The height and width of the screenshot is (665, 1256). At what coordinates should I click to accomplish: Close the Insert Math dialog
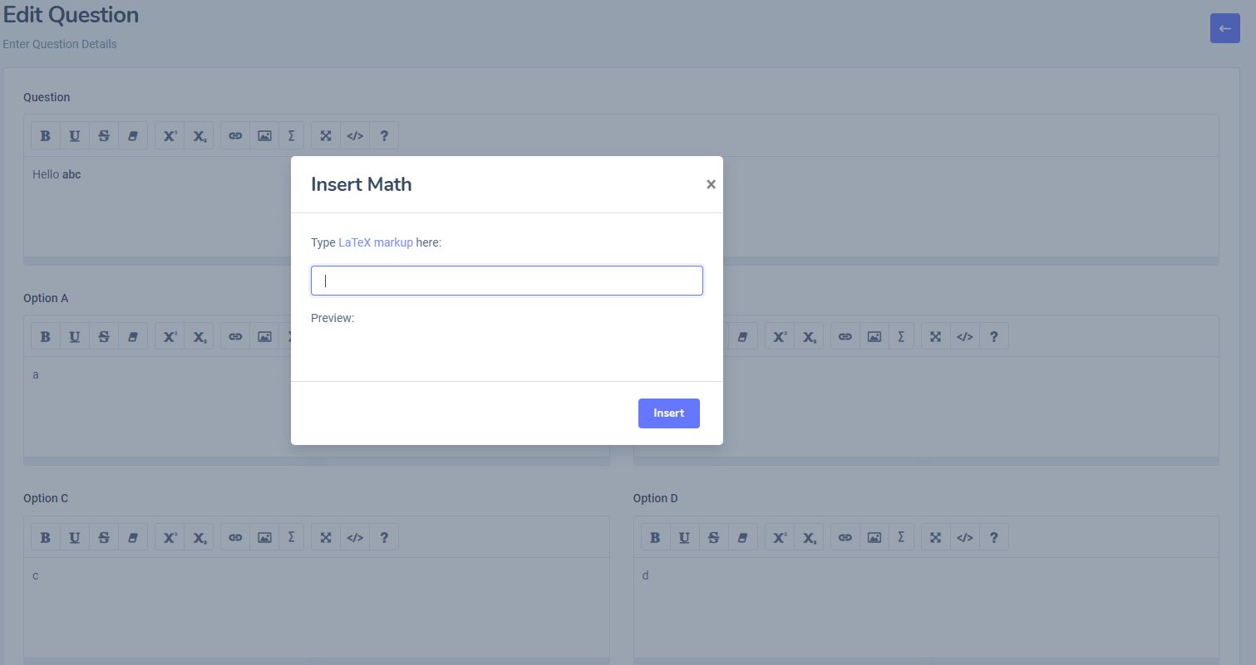point(711,184)
